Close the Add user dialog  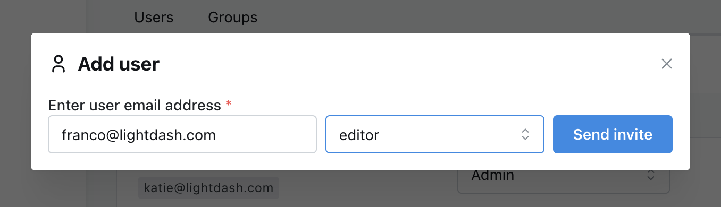tap(667, 64)
